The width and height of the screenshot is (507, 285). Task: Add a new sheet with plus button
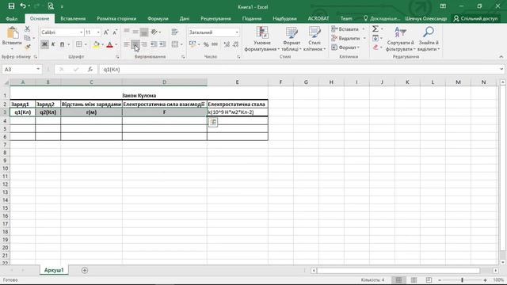pos(85,270)
